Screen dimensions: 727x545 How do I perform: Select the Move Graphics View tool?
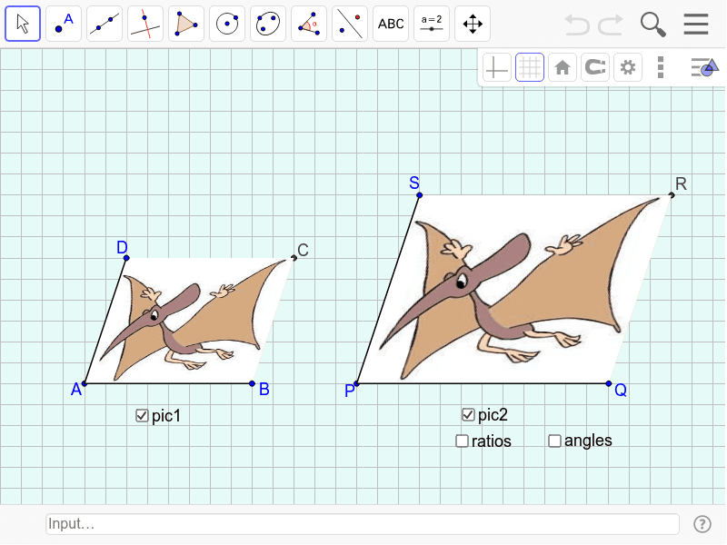click(x=473, y=24)
